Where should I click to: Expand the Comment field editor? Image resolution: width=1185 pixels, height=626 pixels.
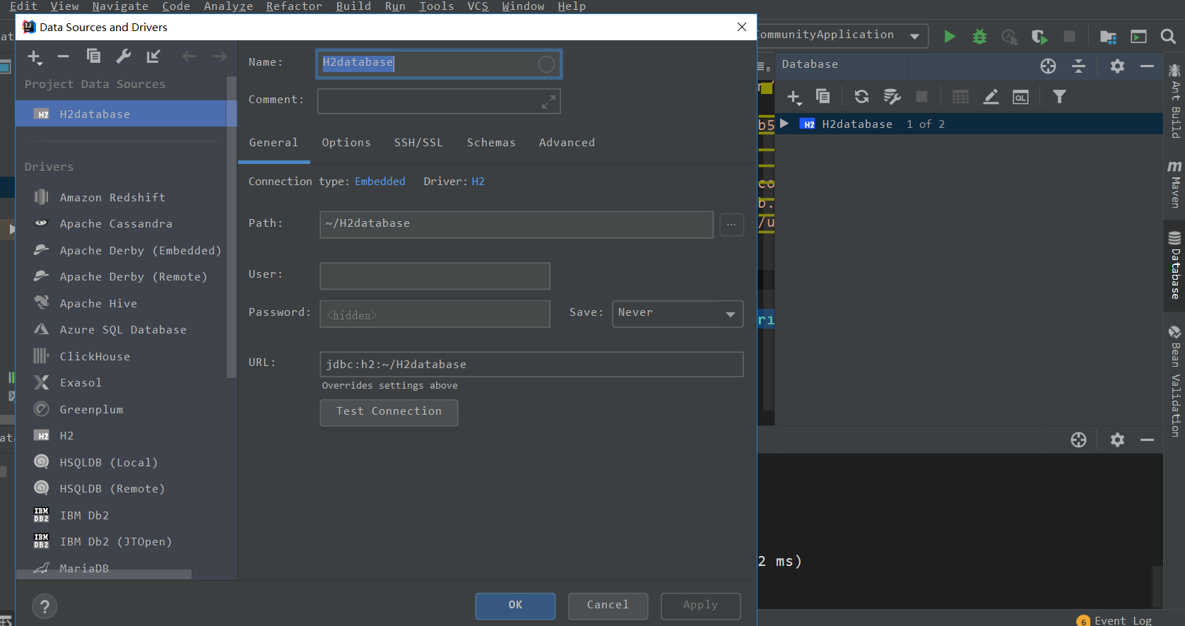548,103
